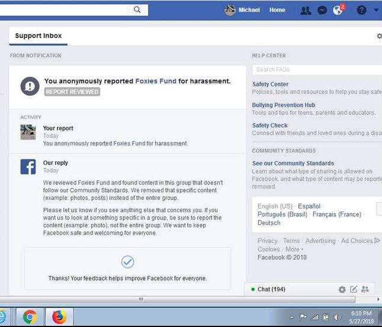Open Michael's profile picture in header
This screenshot has width=382, height=327.
[x=230, y=9]
